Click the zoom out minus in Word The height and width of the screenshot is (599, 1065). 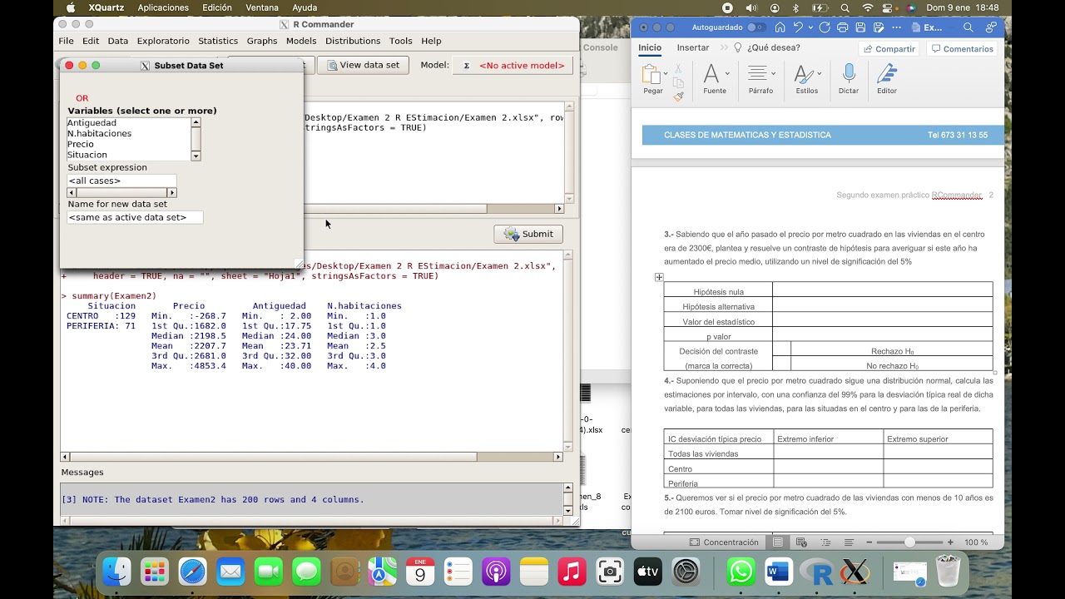[x=869, y=542]
